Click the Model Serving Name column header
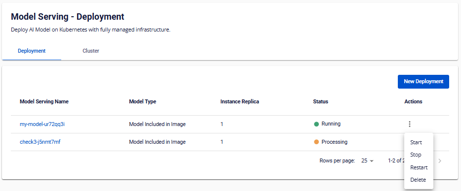 pos(44,101)
